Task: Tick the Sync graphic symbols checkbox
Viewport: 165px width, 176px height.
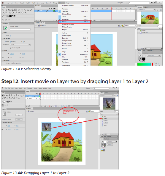Action: coord(7,63)
